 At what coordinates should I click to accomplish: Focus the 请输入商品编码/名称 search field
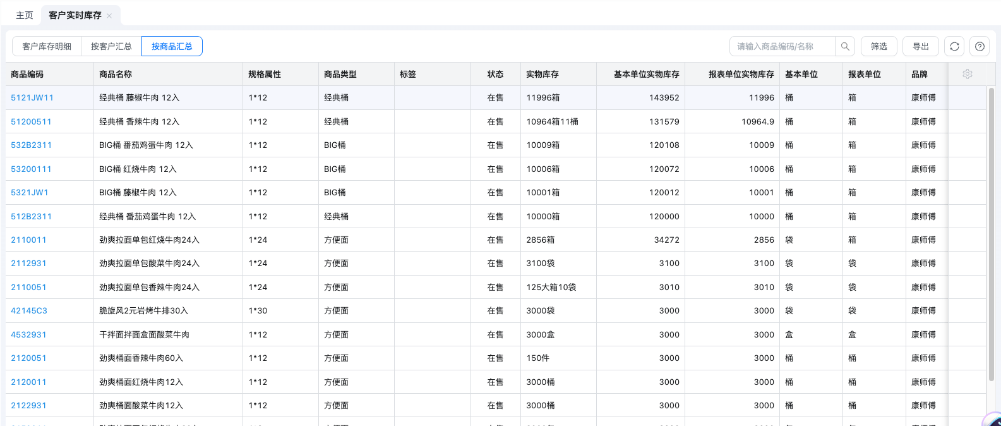[782, 46]
